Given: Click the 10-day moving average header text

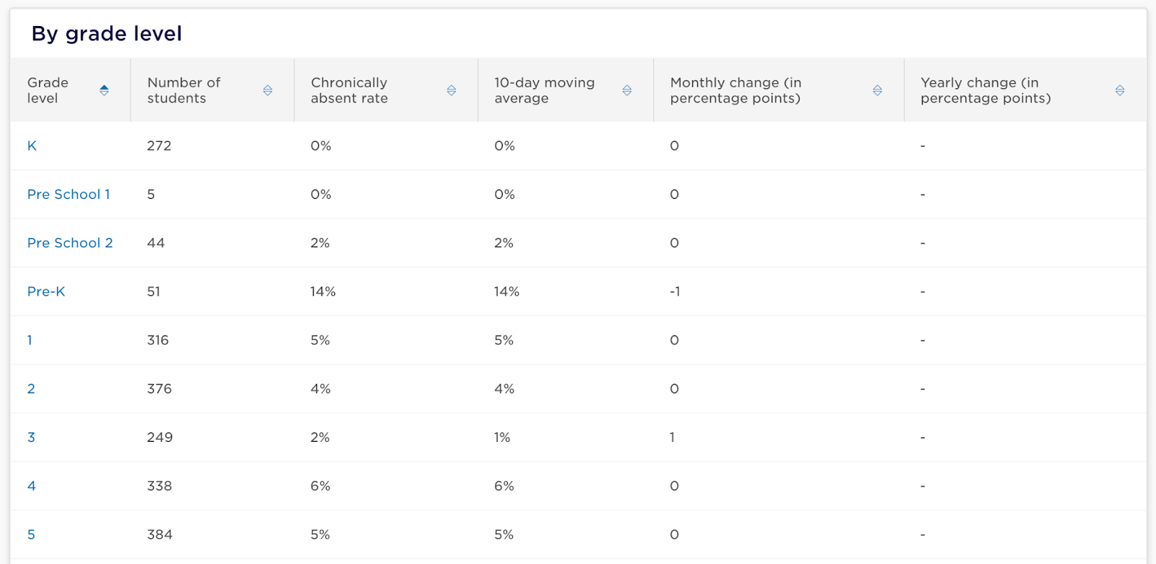Looking at the screenshot, I should click(544, 90).
